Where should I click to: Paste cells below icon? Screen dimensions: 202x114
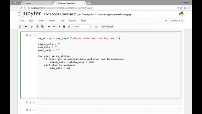coord(43,27)
